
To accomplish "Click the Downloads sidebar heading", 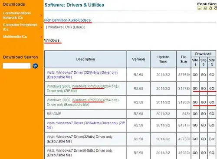I will click(x=14, y=4).
